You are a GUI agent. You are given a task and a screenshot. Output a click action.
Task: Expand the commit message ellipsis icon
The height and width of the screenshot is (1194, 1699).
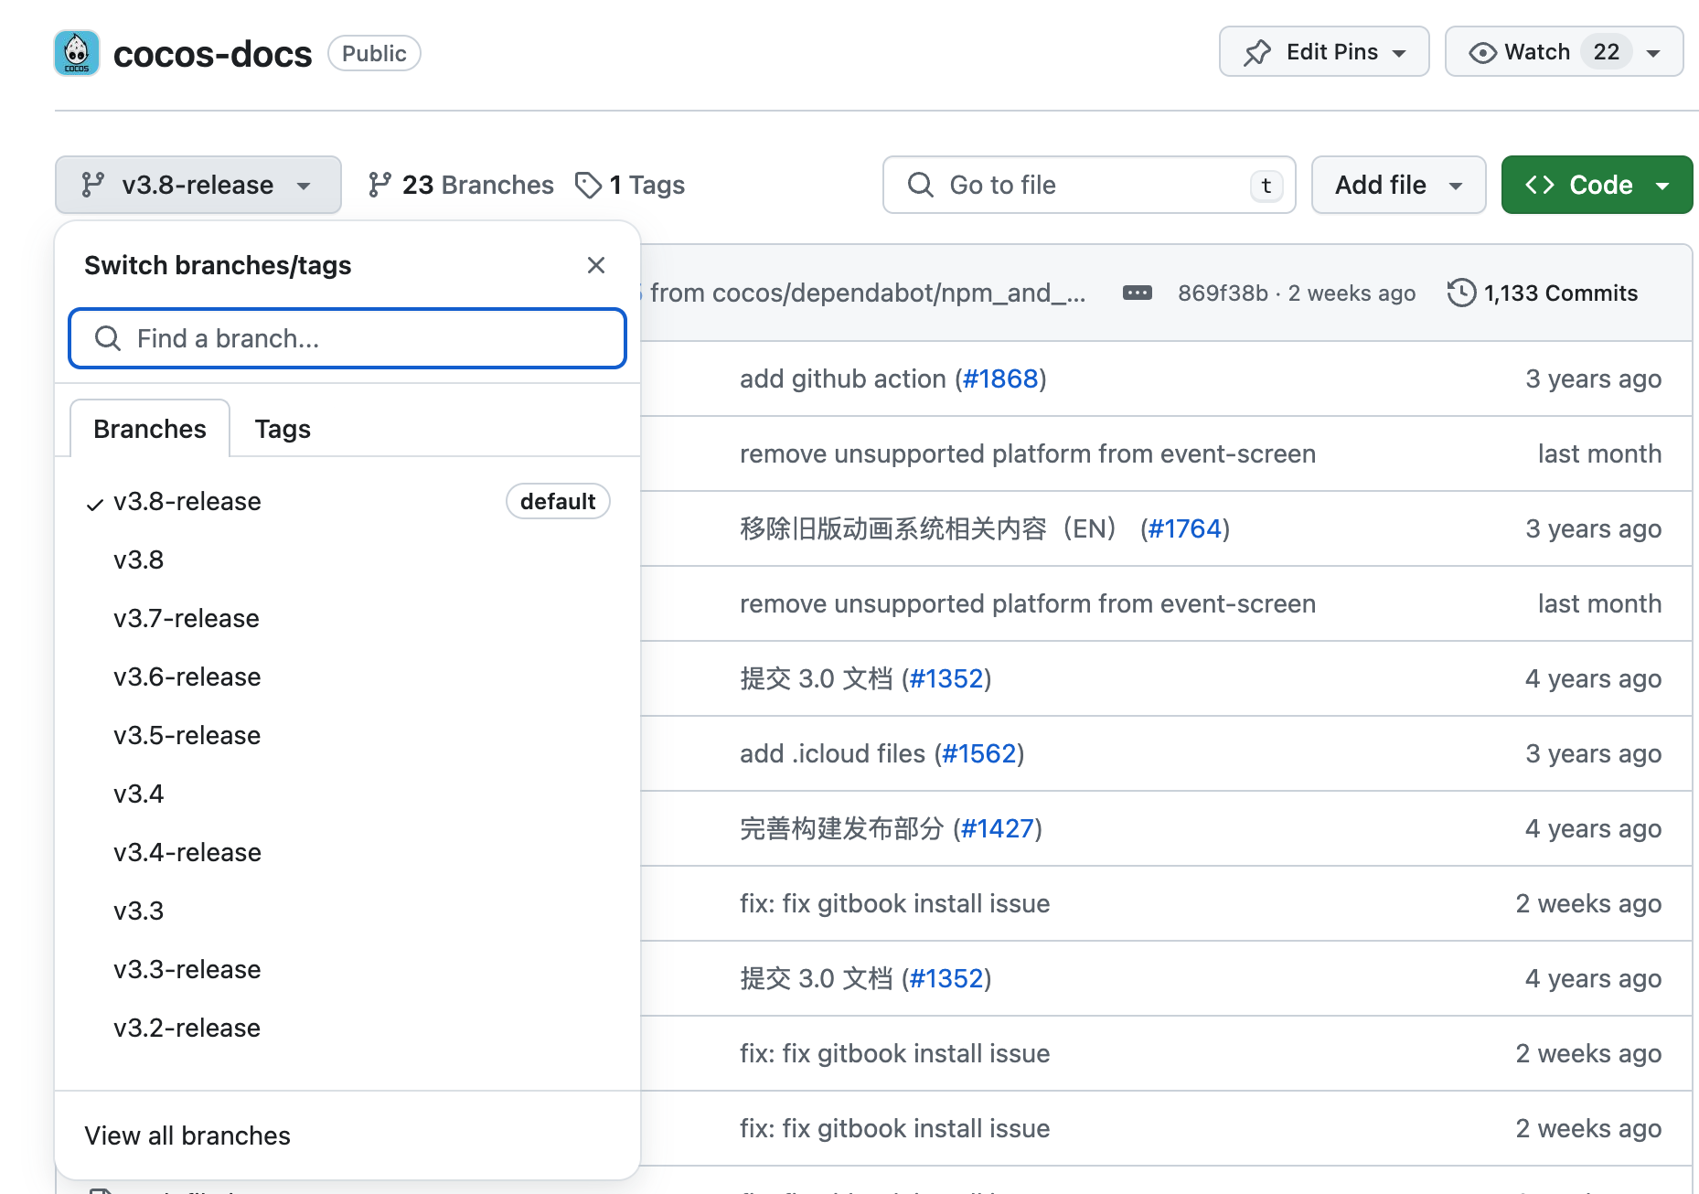click(1137, 293)
